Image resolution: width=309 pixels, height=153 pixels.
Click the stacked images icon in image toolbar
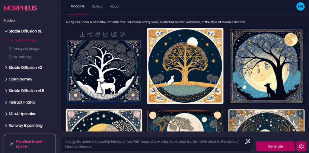97,34
